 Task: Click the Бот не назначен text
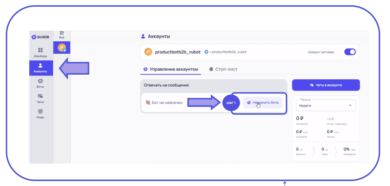click(167, 103)
